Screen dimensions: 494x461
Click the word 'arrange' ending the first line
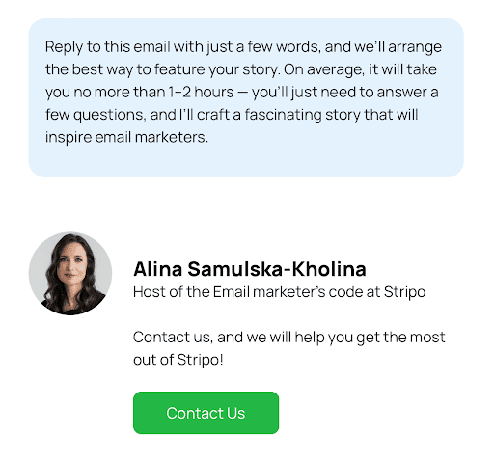pyautogui.click(x=415, y=47)
